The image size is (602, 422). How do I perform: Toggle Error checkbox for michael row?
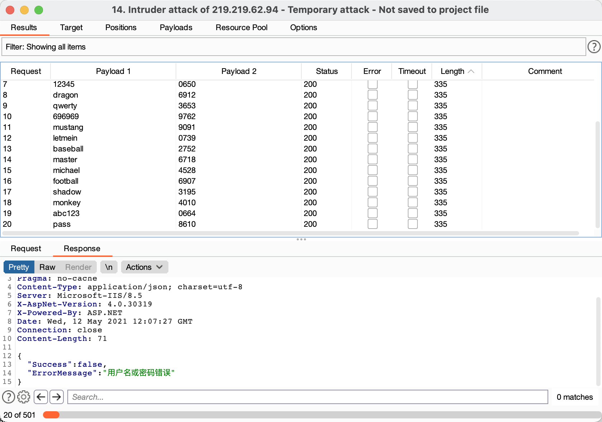click(373, 170)
